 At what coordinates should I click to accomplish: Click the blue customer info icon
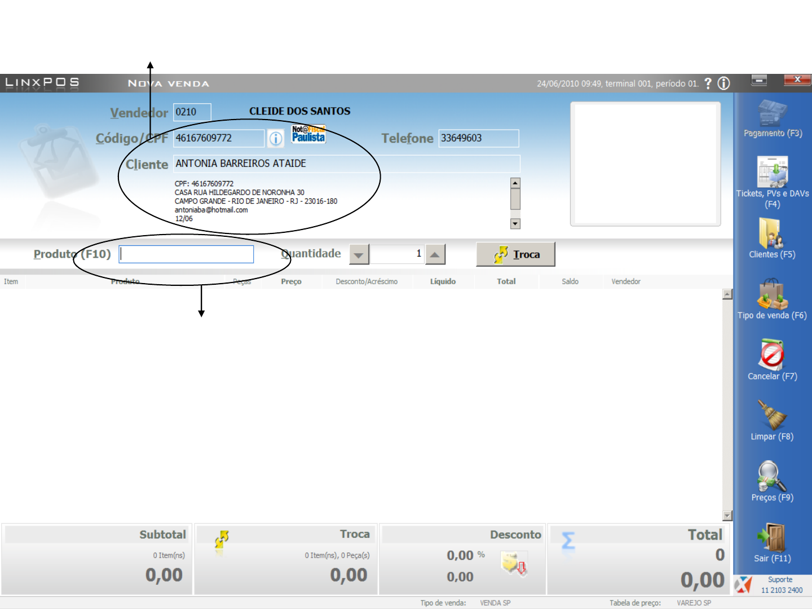276,138
